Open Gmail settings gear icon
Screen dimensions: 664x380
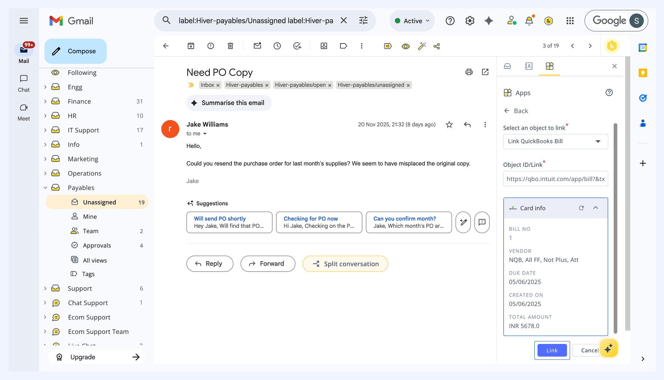470,21
